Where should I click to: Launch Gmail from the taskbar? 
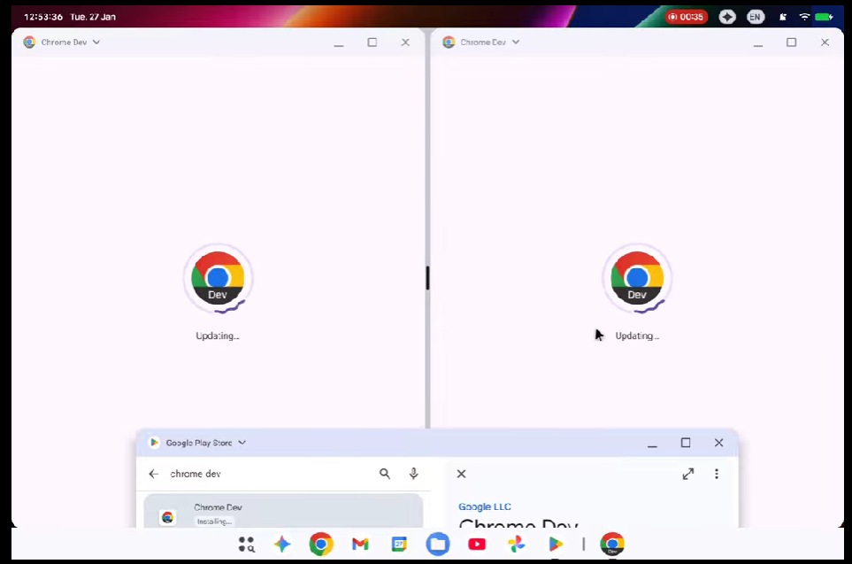click(x=359, y=544)
